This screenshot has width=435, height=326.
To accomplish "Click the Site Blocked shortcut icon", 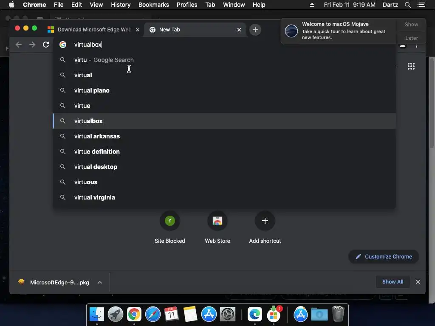I will tap(170, 221).
